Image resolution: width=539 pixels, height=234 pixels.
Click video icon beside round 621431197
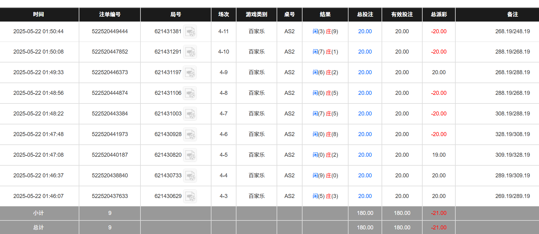pos(190,73)
